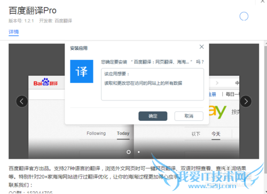Click 联系我们 text in description

point(20,185)
